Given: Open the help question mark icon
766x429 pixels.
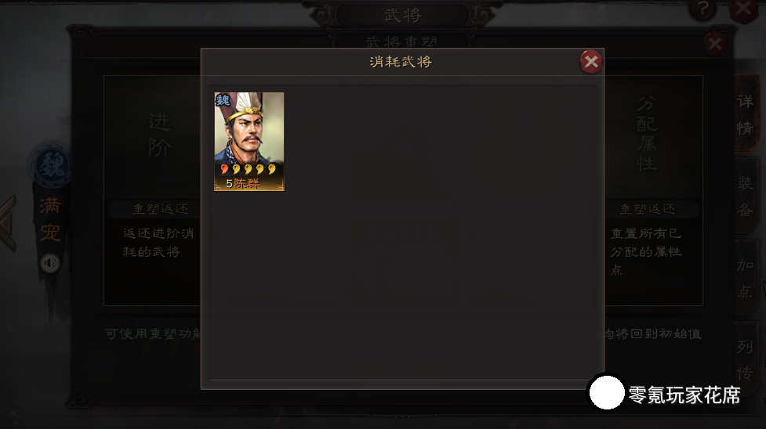Looking at the screenshot, I should pos(702,9).
